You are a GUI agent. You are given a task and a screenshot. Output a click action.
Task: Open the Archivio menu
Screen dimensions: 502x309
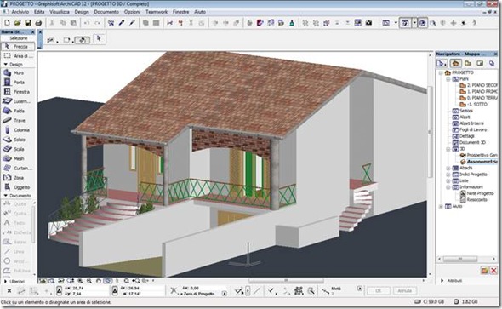click(x=20, y=12)
